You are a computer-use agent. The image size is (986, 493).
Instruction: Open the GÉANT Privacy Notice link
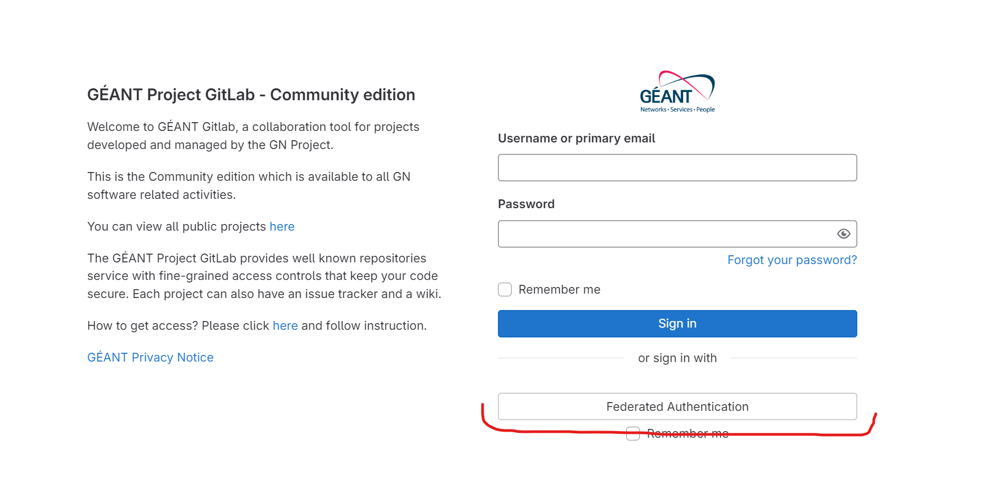(x=150, y=357)
